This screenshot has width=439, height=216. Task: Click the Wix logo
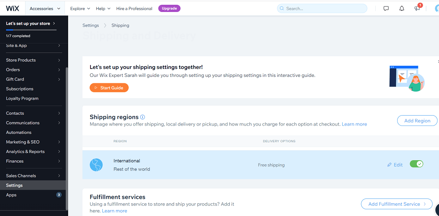pos(13,8)
